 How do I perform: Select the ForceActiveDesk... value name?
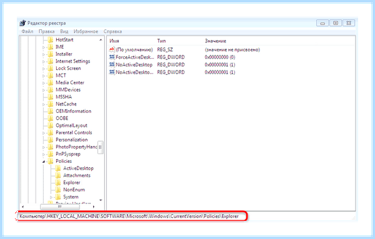click(x=135, y=57)
